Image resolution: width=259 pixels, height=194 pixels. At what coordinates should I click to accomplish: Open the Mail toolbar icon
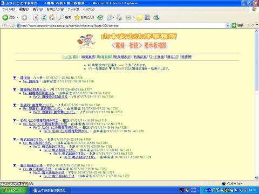click(x=110, y=17)
